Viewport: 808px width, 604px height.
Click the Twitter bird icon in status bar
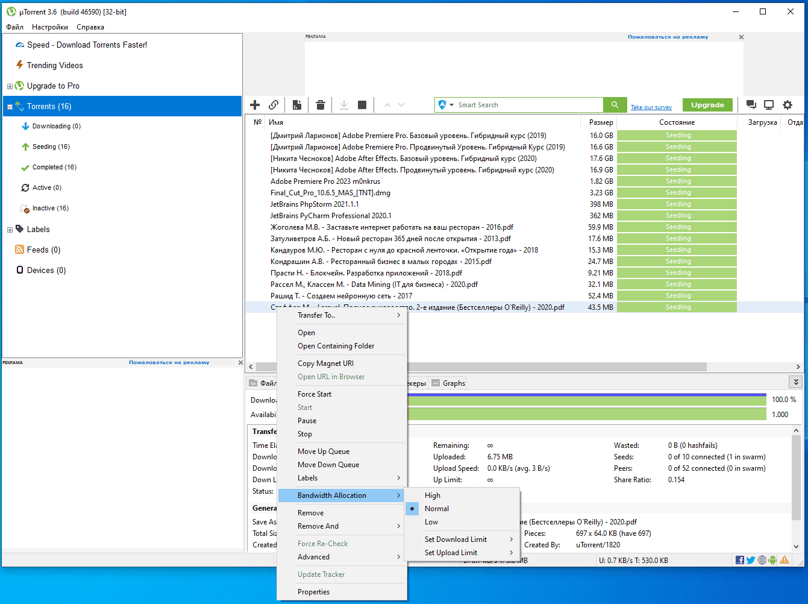point(751,560)
